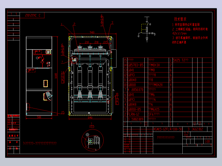Click the 940 top width dimension
The height and width of the screenshot is (166, 222).
(x=92, y=32)
